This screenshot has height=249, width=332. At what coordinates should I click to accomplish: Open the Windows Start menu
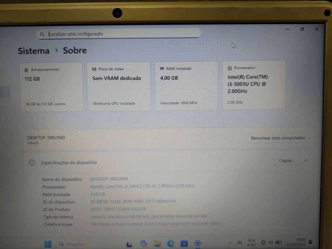click(x=48, y=244)
